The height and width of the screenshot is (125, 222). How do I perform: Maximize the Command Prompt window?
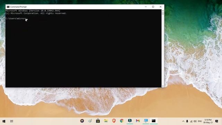153,7
